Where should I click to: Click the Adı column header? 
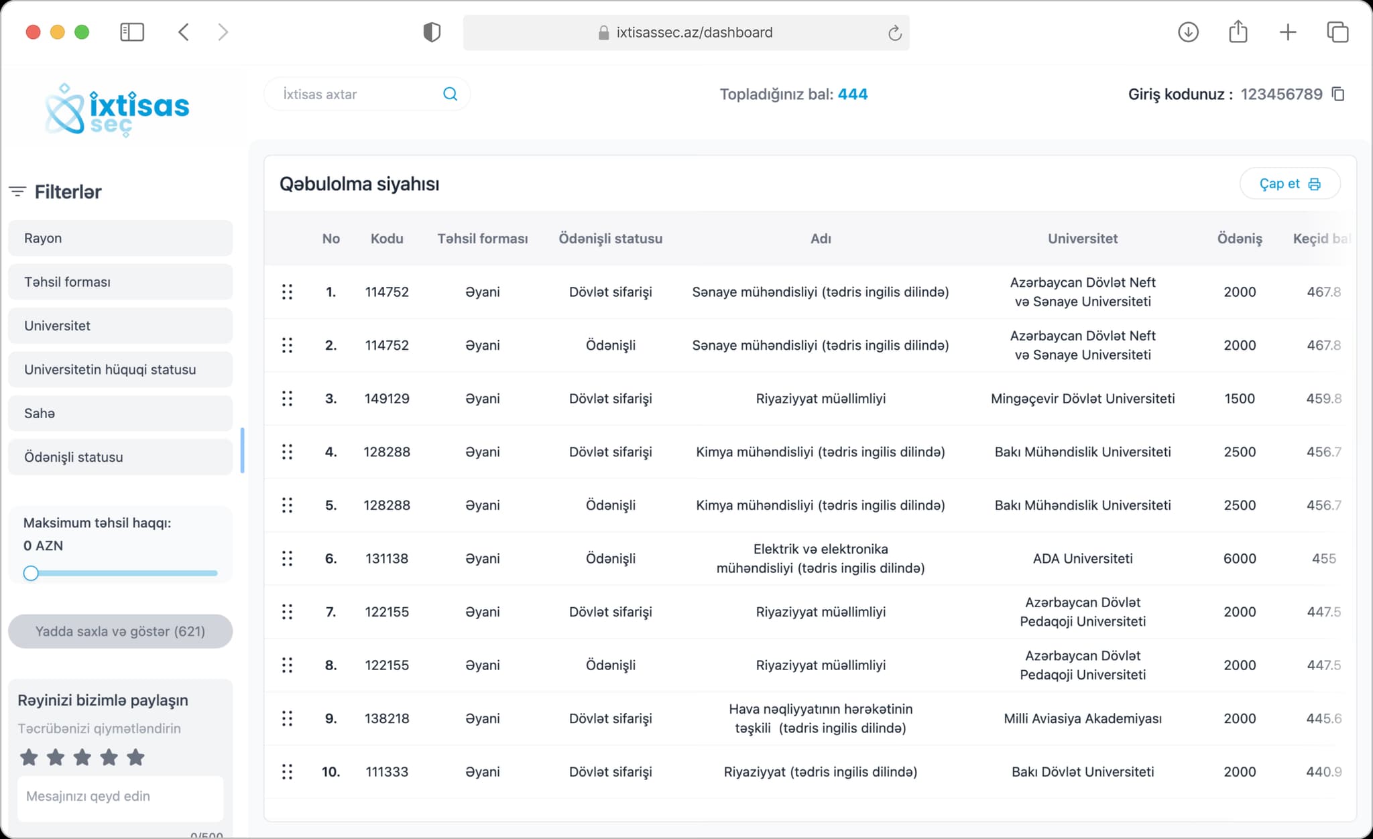click(x=821, y=239)
